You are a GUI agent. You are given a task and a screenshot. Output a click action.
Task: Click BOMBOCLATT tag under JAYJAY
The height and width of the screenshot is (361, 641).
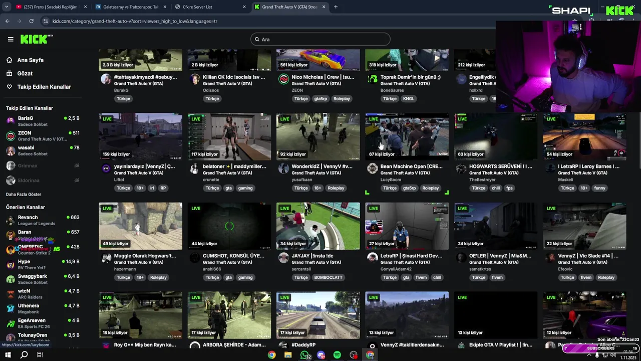point(328,277)
